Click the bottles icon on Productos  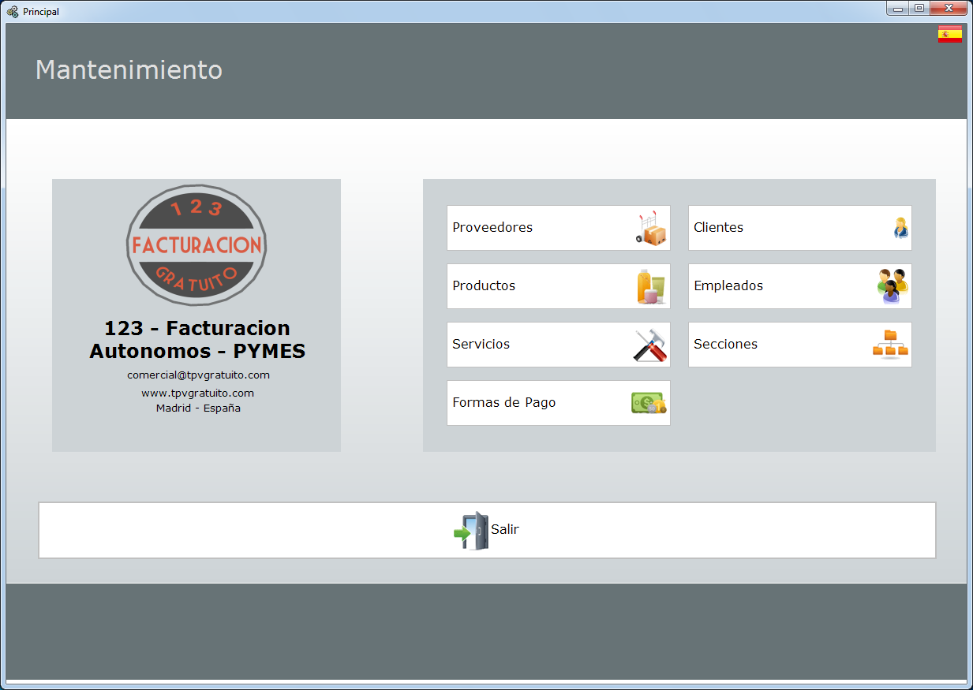tap(651, 286)
